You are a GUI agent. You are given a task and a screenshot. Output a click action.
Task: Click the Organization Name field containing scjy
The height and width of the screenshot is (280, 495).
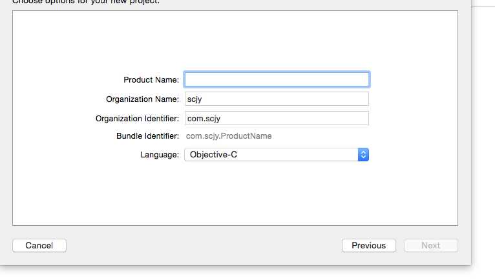point(277,99)
